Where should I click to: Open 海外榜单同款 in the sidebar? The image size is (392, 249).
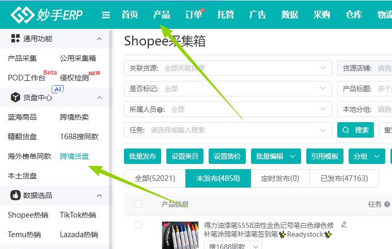[x=29, y=156]
